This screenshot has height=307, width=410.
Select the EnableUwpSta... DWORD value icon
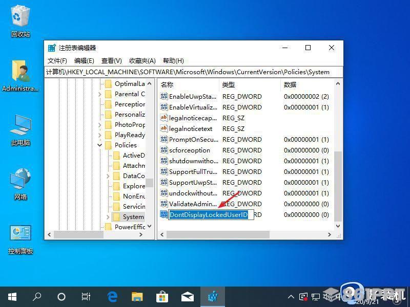pyautogui.click(x=164, y=96)
